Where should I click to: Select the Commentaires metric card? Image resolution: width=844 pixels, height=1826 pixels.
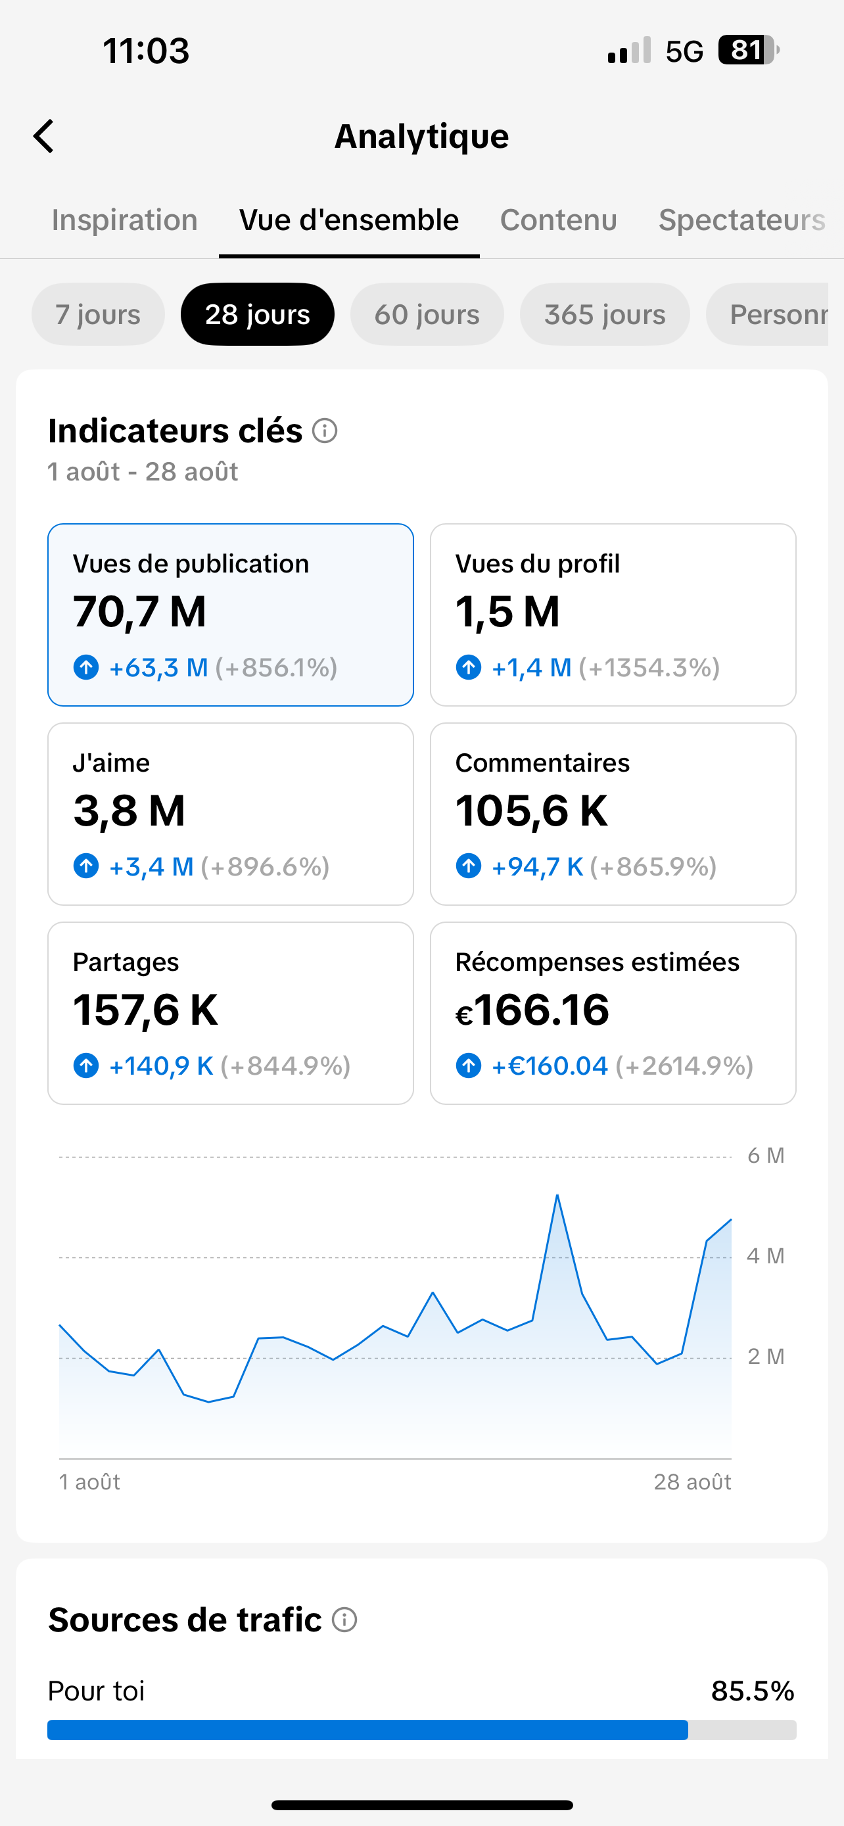click(613, 814)
